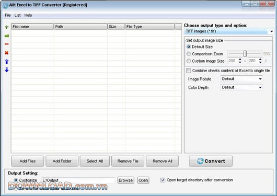Click the app logo in the title bar
This screenshot has width=277, height=196.
(5, 5)
